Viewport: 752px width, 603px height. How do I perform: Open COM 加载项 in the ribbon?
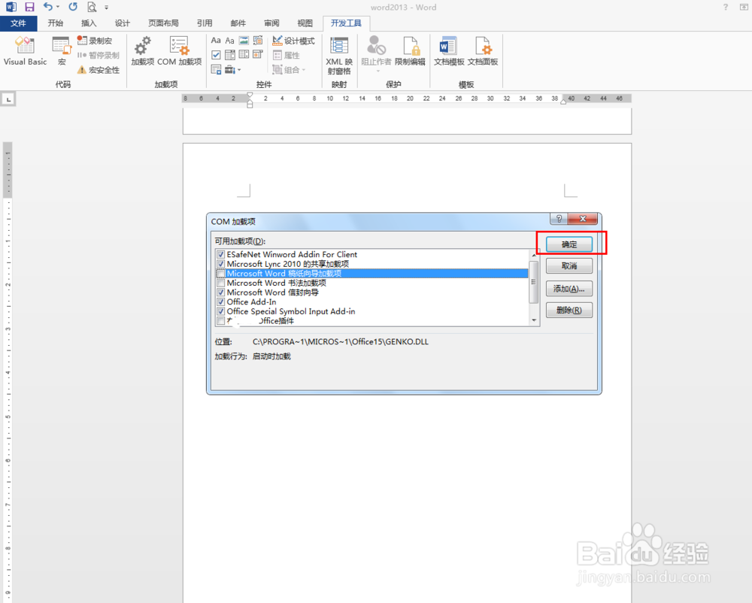(180, 51)
